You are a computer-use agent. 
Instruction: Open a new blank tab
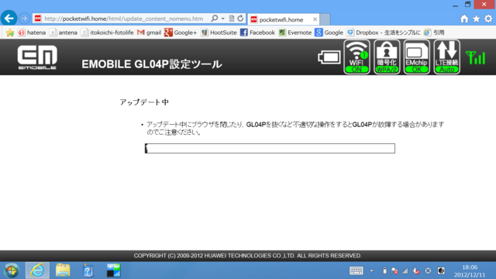(325, 19)
